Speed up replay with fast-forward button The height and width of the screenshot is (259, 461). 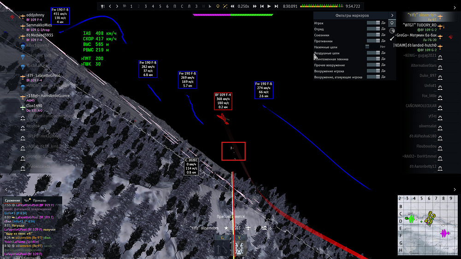[x=254, y=6]
